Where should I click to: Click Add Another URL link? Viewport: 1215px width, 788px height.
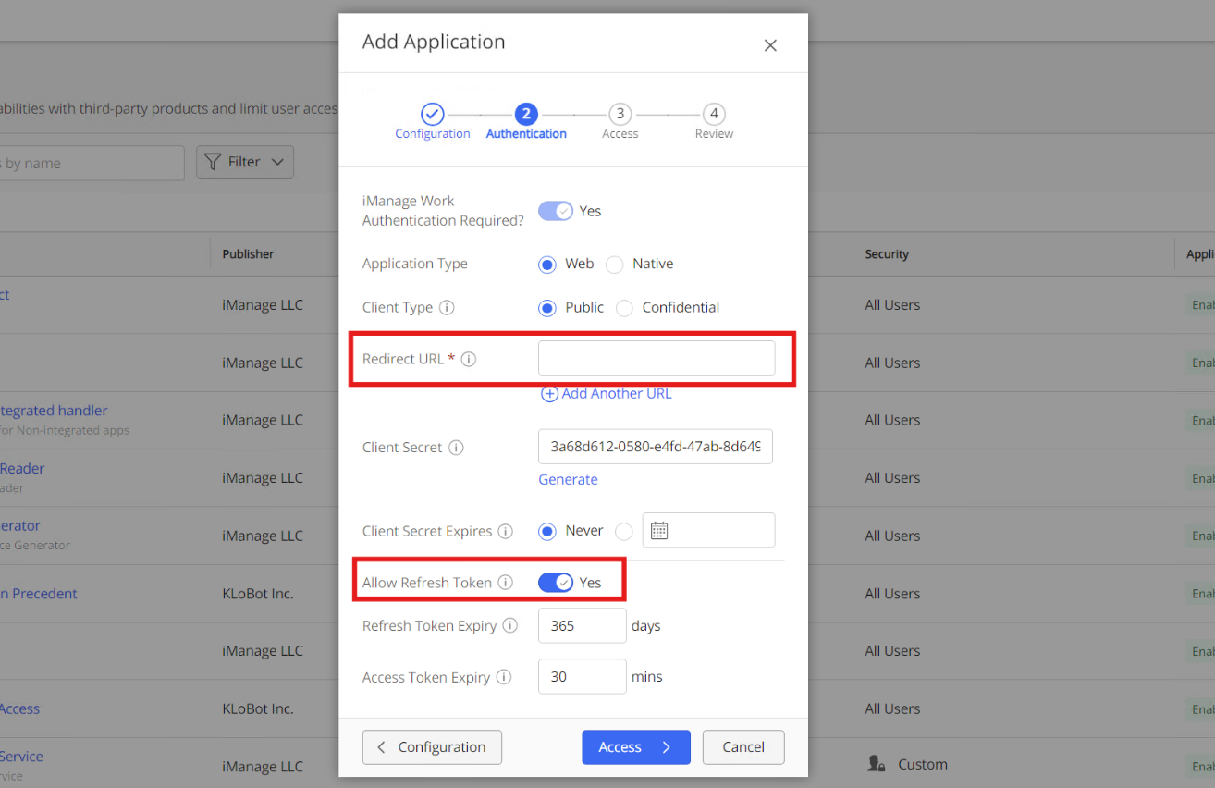click(x=617, y=394)
